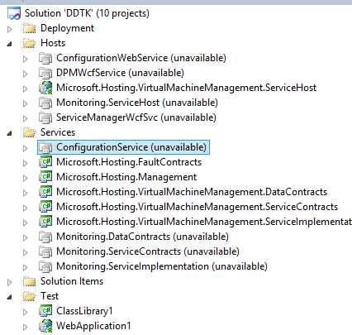Screen dimensions: 352x335
Task: Click the Solution 'DDTK' icon
Action: coord(14,13)
